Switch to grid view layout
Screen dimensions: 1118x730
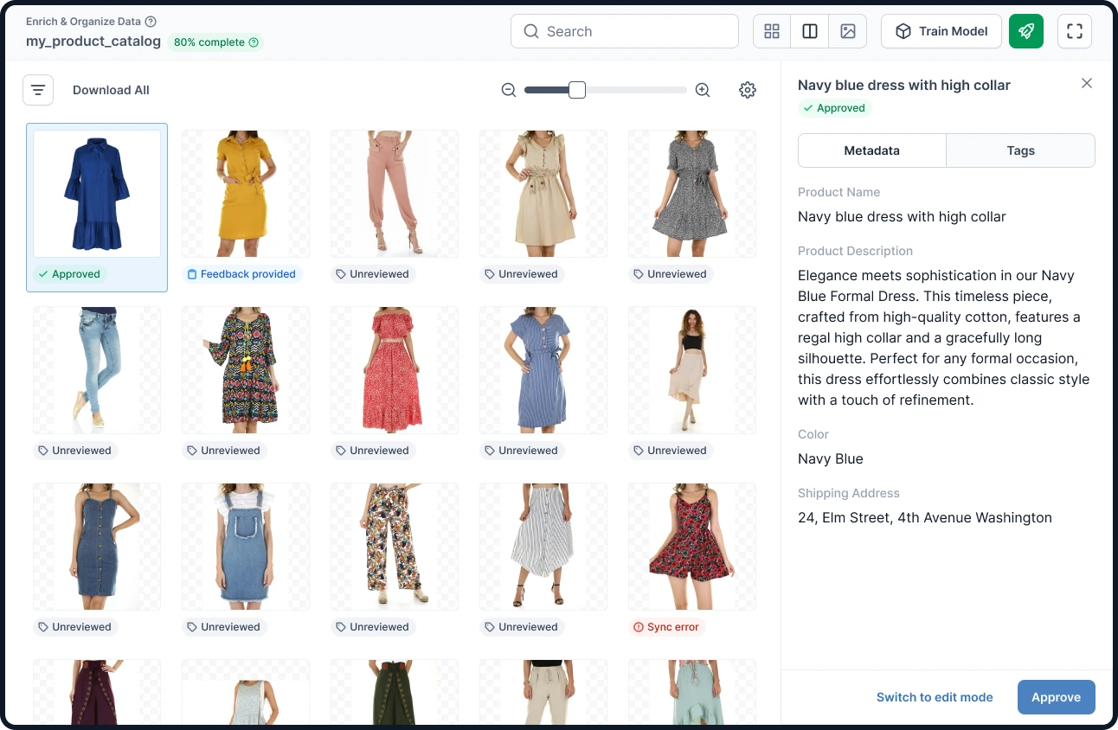coord(772,31)
